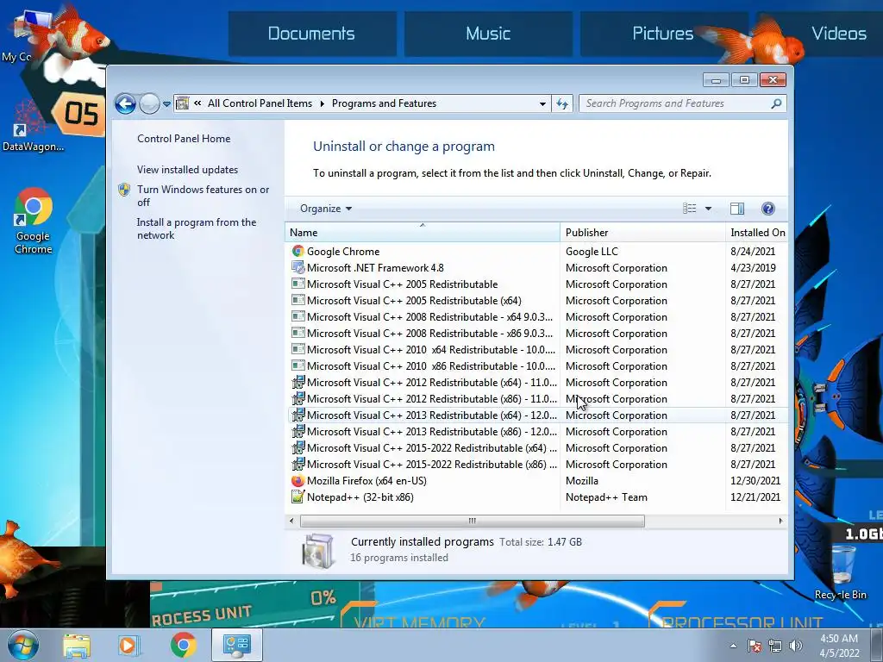Screen dimensions: 883x662
Task: Click the scrollbar right arrow
Action: 780,521
